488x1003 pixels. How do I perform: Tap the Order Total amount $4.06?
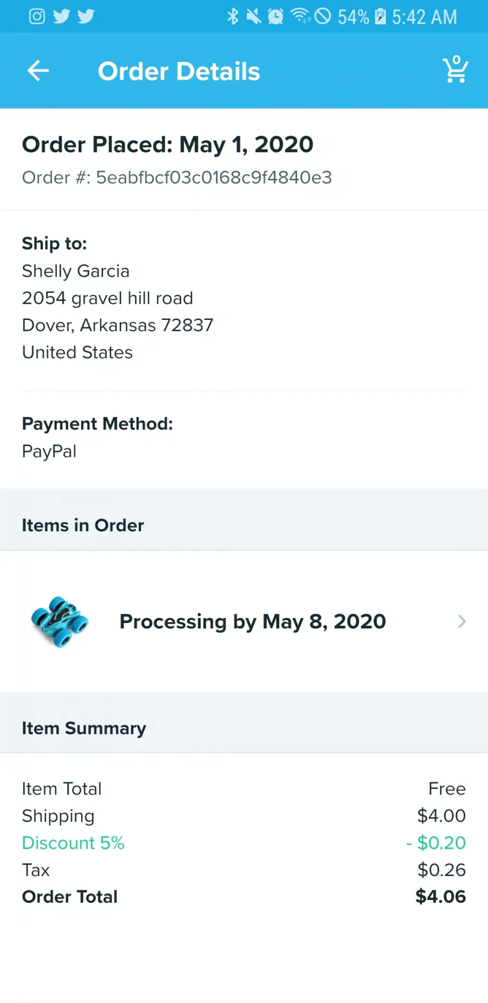click(x=440, y=896)
